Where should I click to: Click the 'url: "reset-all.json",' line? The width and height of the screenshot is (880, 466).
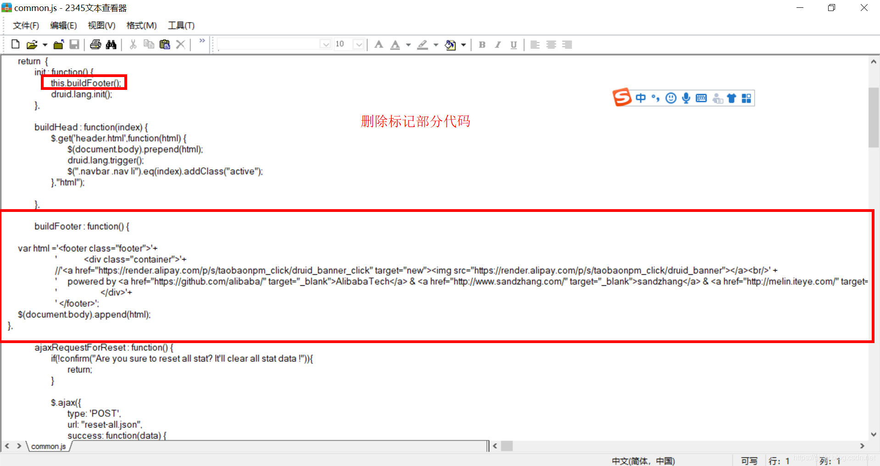coord(105,424)
